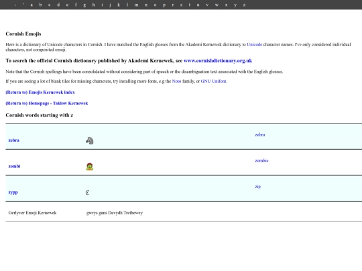
Task: Pick letter 'y' in the top navigation
Action: 235,5
